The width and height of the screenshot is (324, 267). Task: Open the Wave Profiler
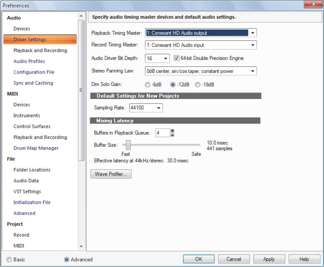[111, 174]
